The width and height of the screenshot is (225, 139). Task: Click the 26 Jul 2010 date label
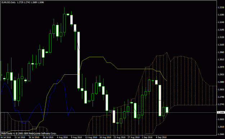(34, 137)
